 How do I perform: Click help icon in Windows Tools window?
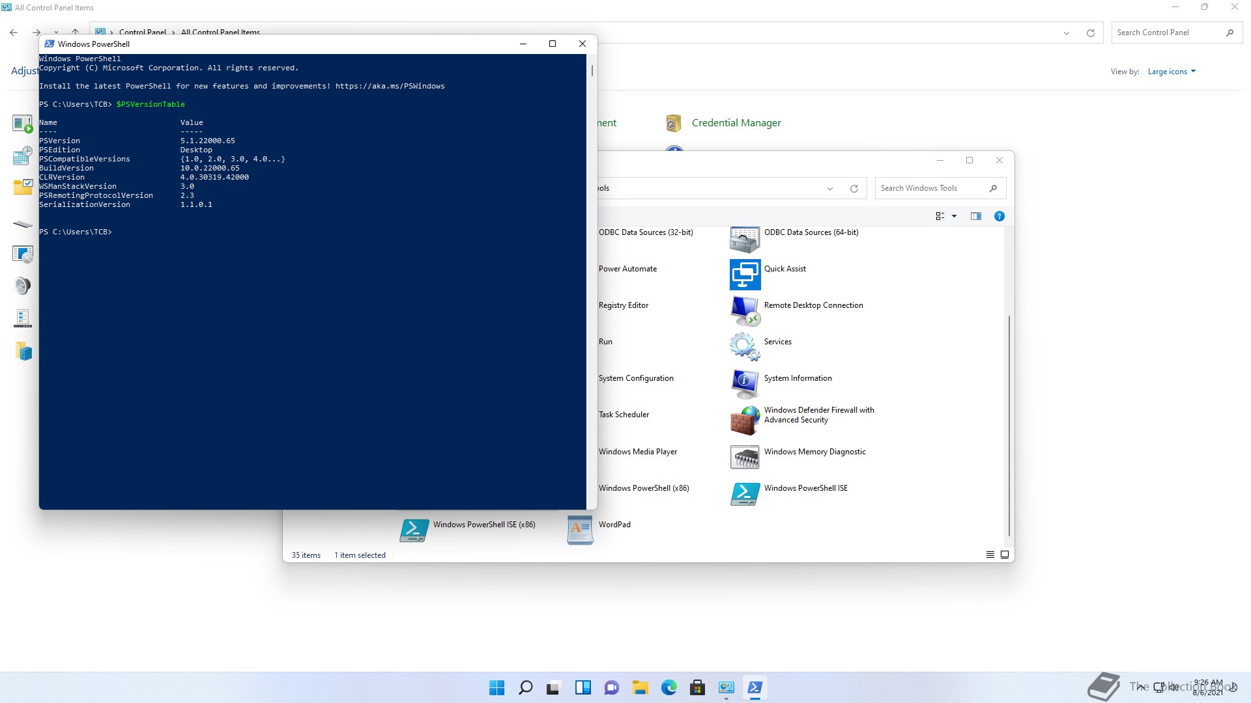(999, 216)
